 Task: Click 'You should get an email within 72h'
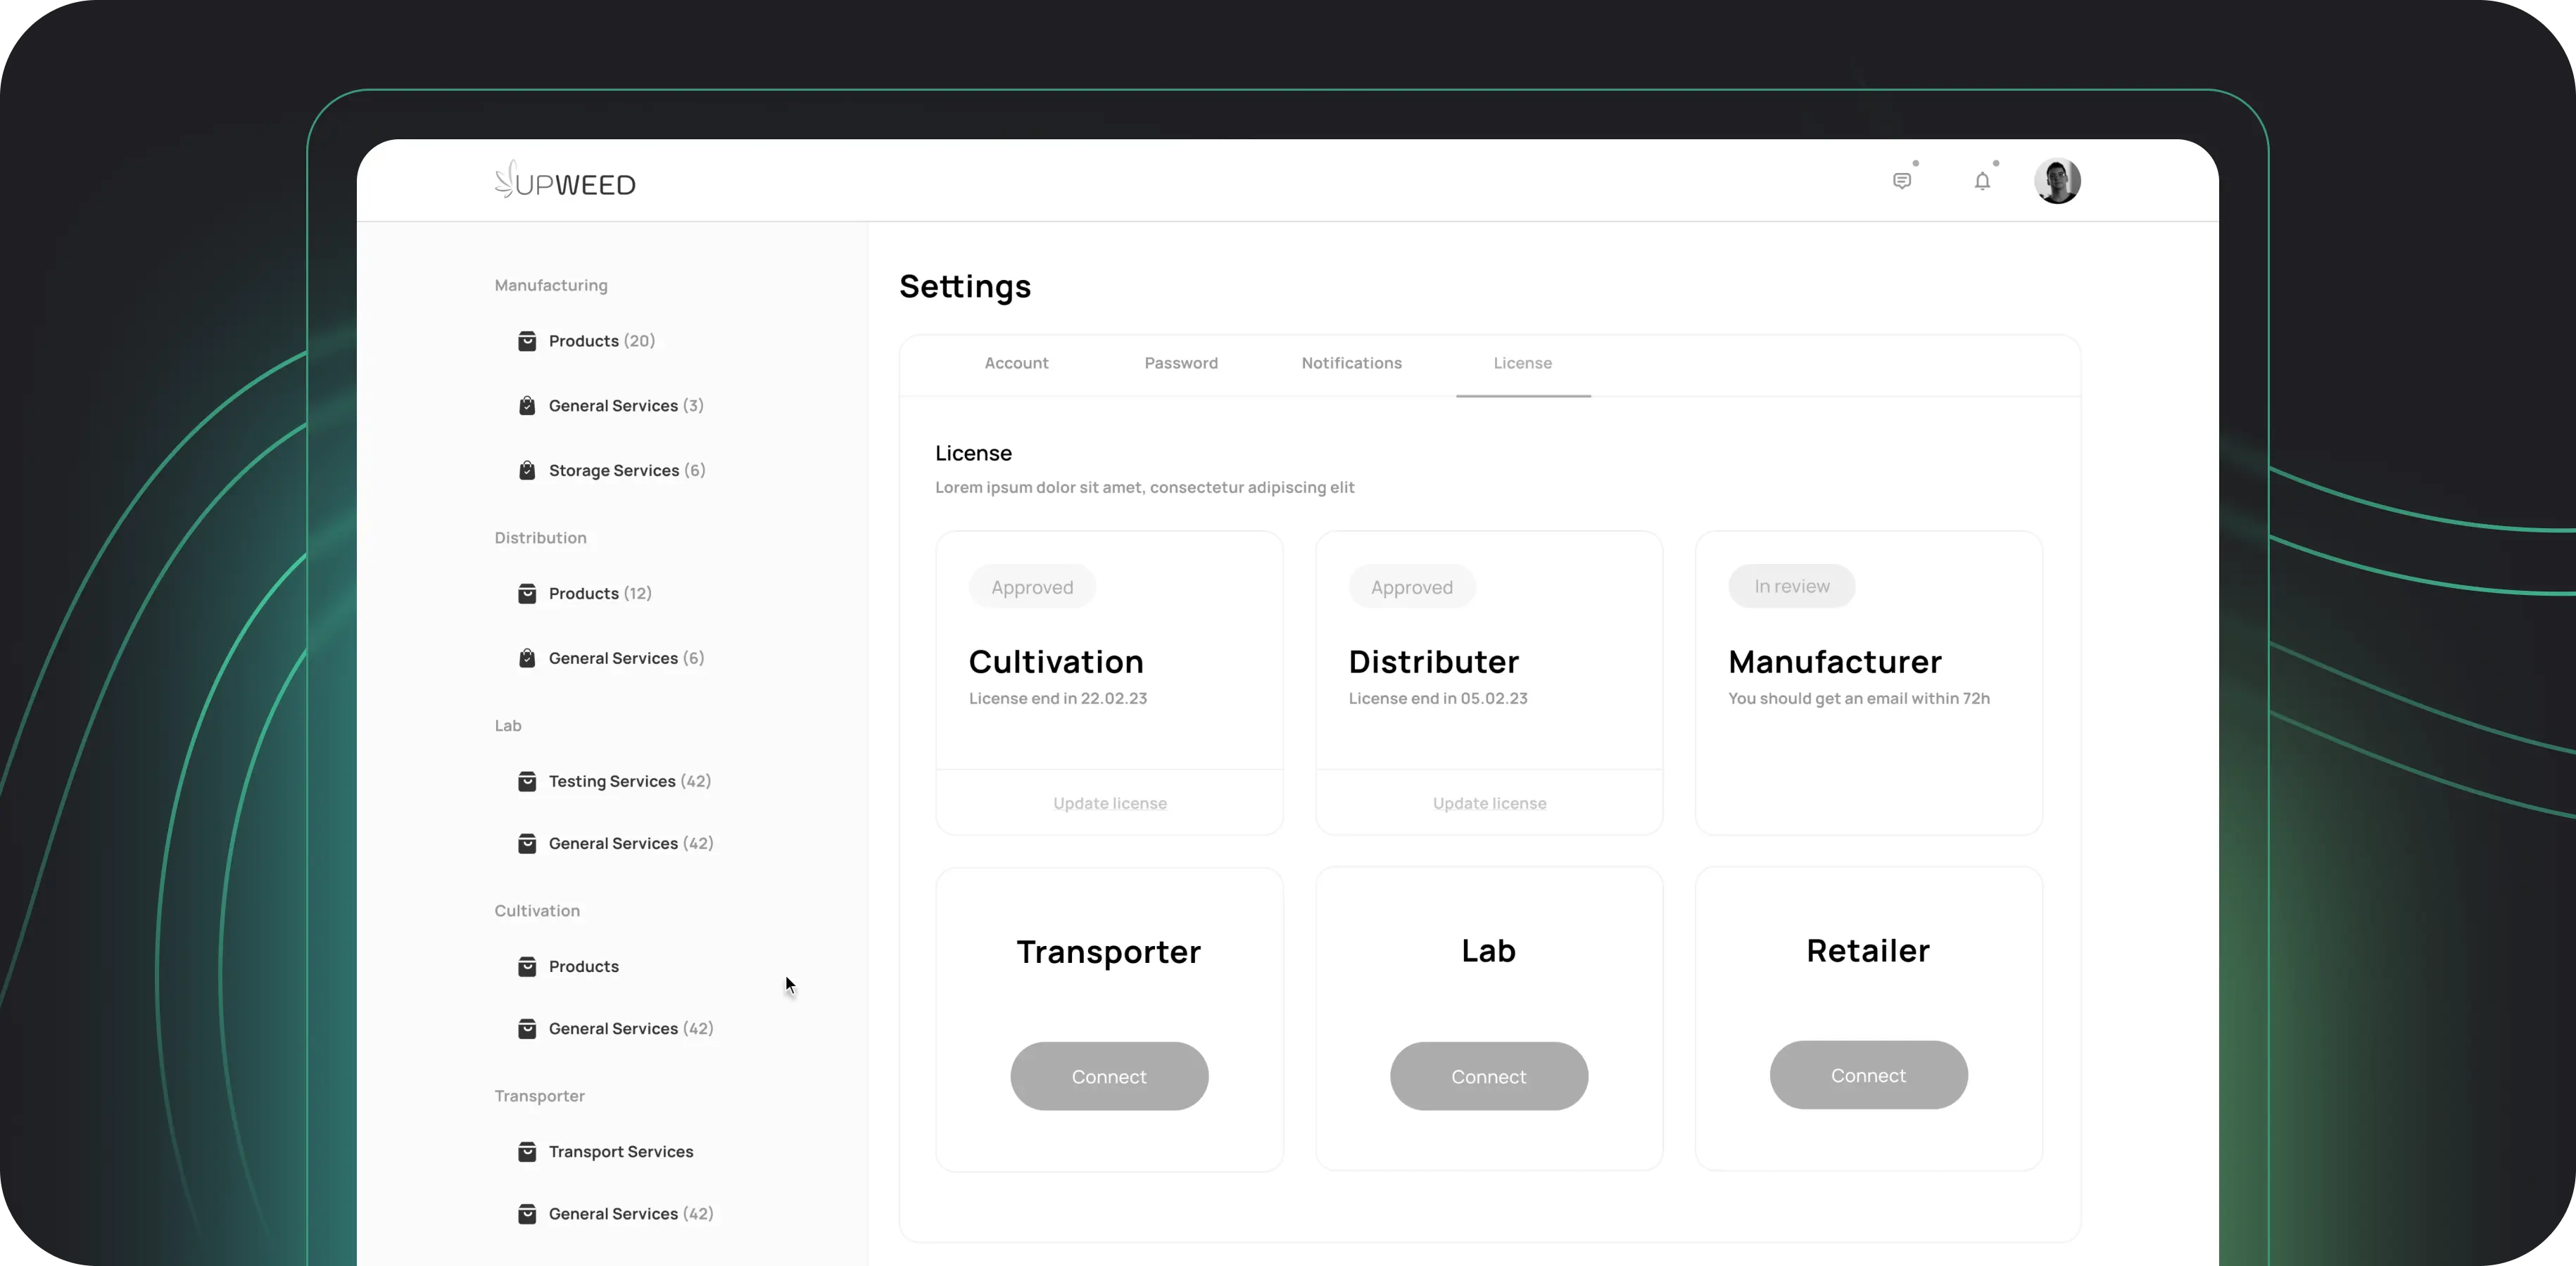(x=1858, y=698)
